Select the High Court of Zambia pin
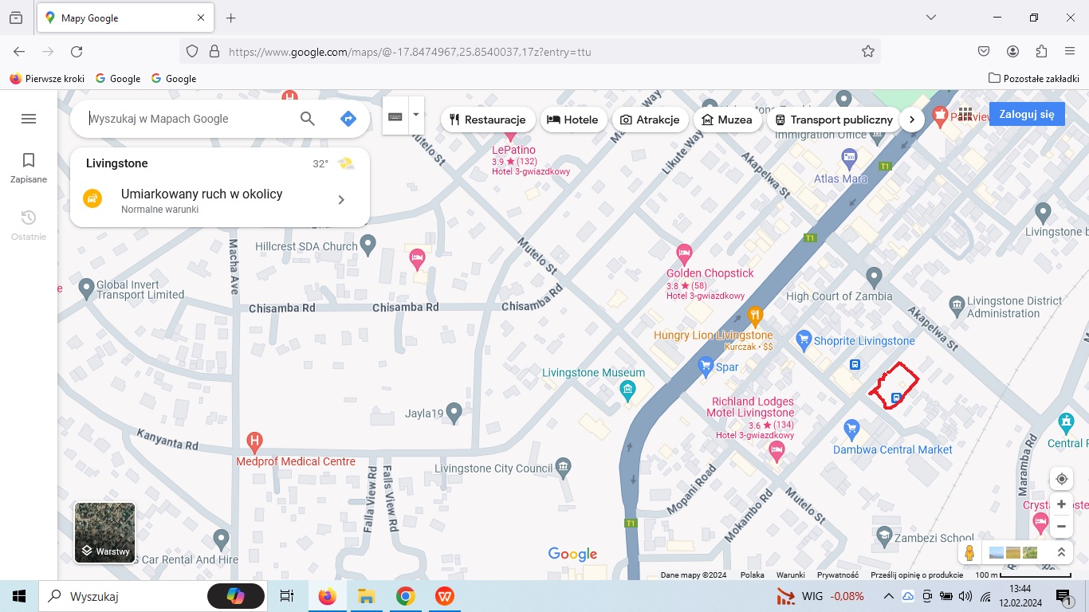This screenshot has height=612, width=1089. 874,278
